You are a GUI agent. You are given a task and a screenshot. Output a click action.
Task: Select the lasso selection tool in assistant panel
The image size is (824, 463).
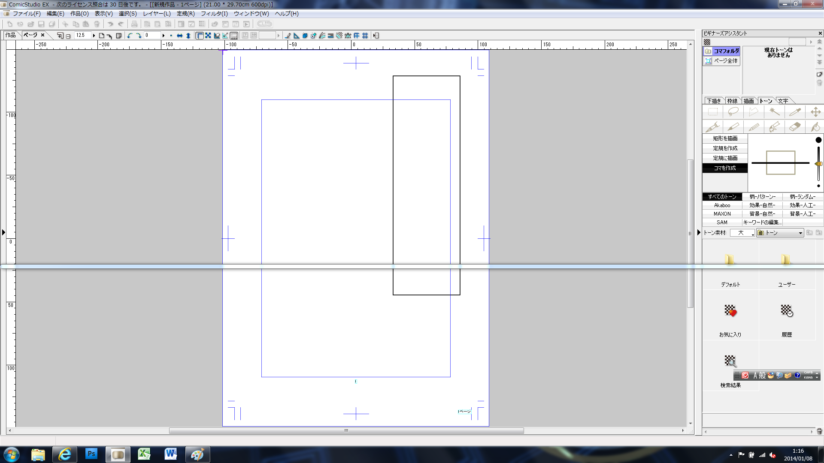[x=733, y=112]
